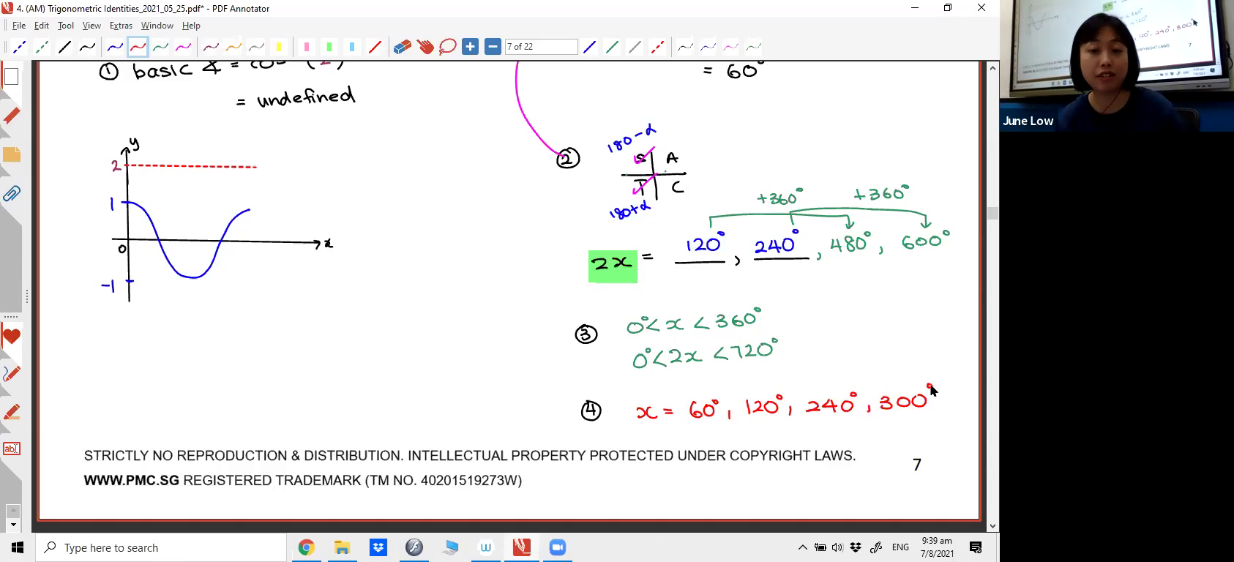This screenshot has width=1234, height=562.
Task: Activate the red Lasso selection tool
Action: coord(448,47)
